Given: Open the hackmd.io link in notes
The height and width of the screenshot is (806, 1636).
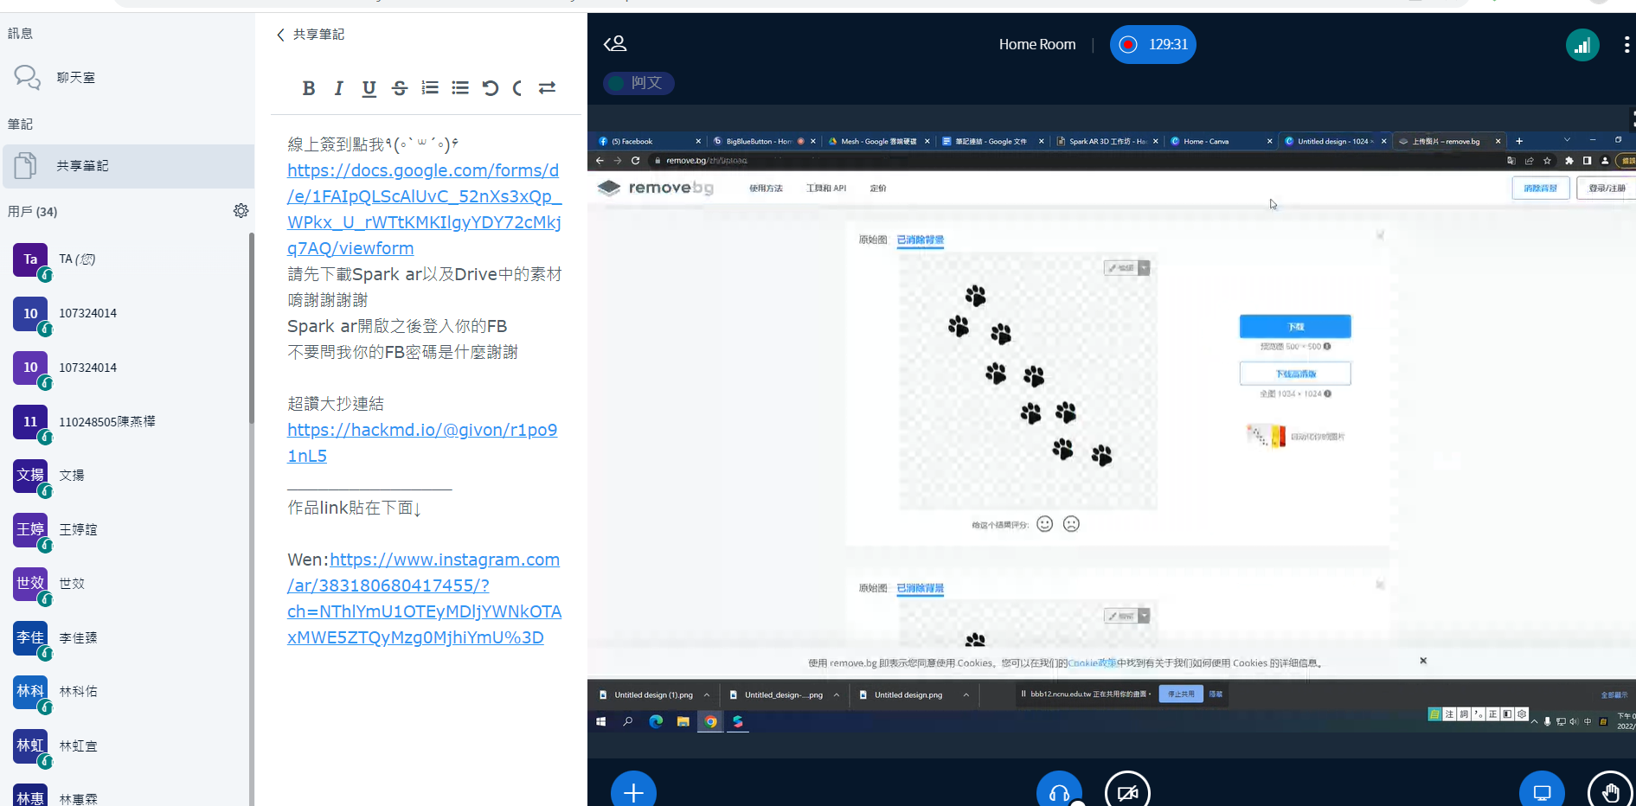Looking at the screenshot, I should [422, 443].
